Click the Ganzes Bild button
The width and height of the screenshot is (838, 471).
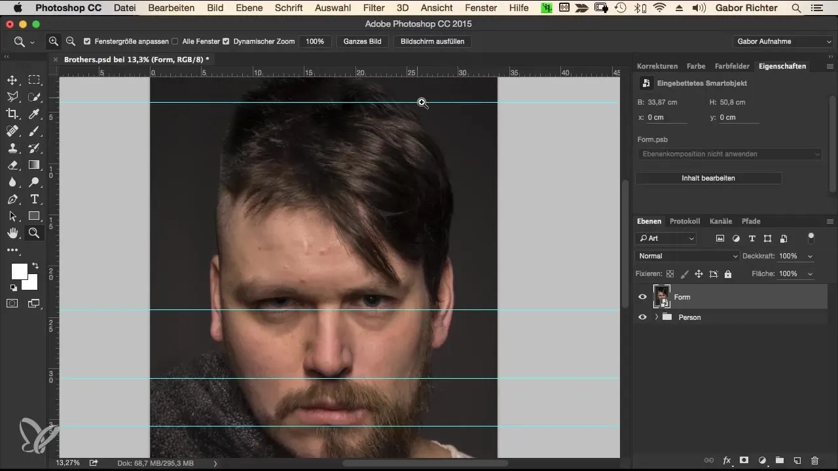pos(363,41)
